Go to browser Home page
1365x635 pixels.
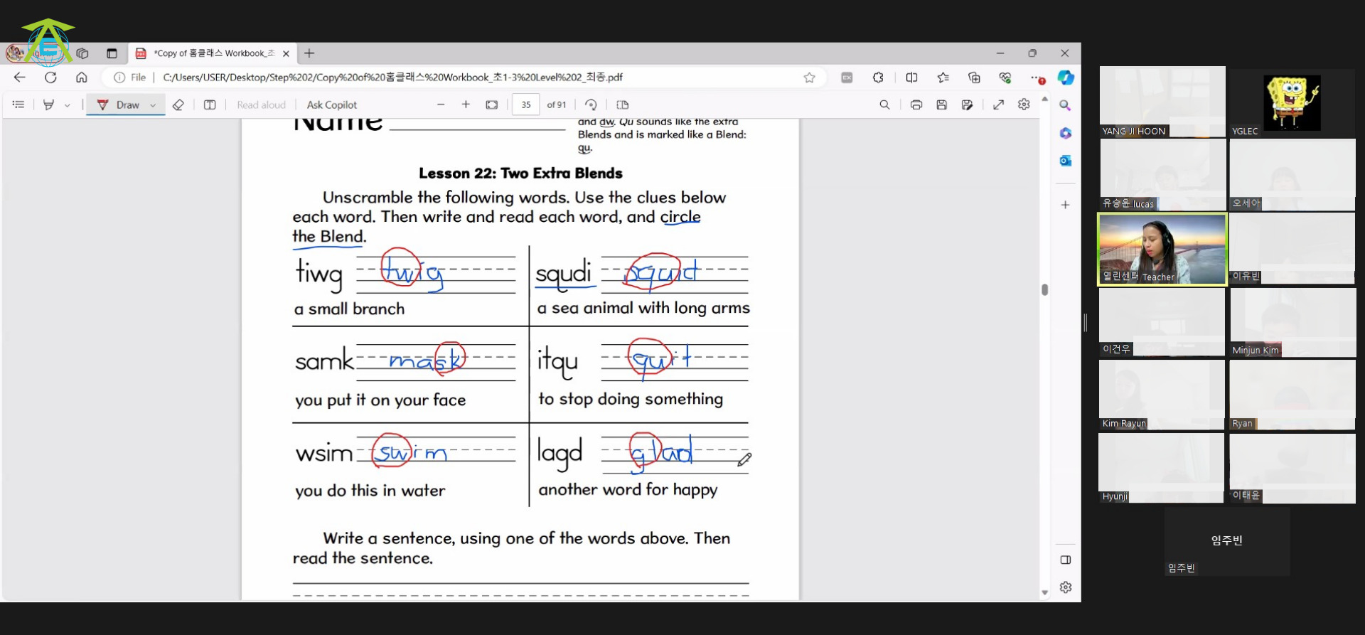pos(82,77)
